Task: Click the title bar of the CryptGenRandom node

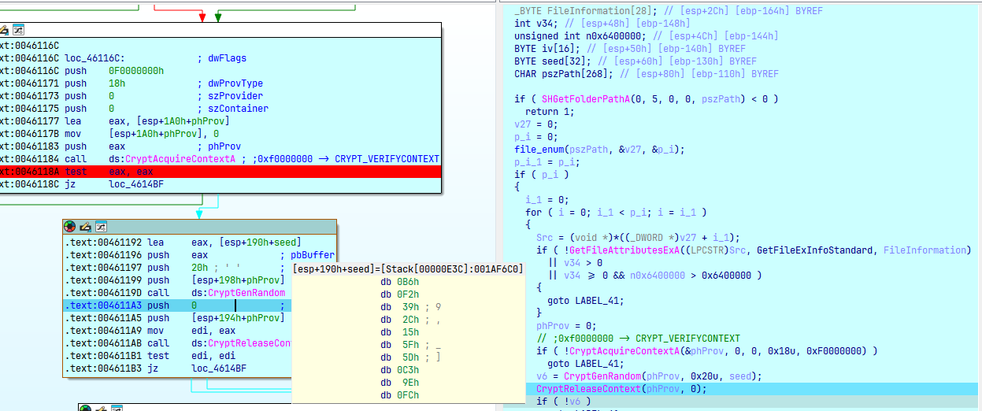Action: tap(213, 226)
